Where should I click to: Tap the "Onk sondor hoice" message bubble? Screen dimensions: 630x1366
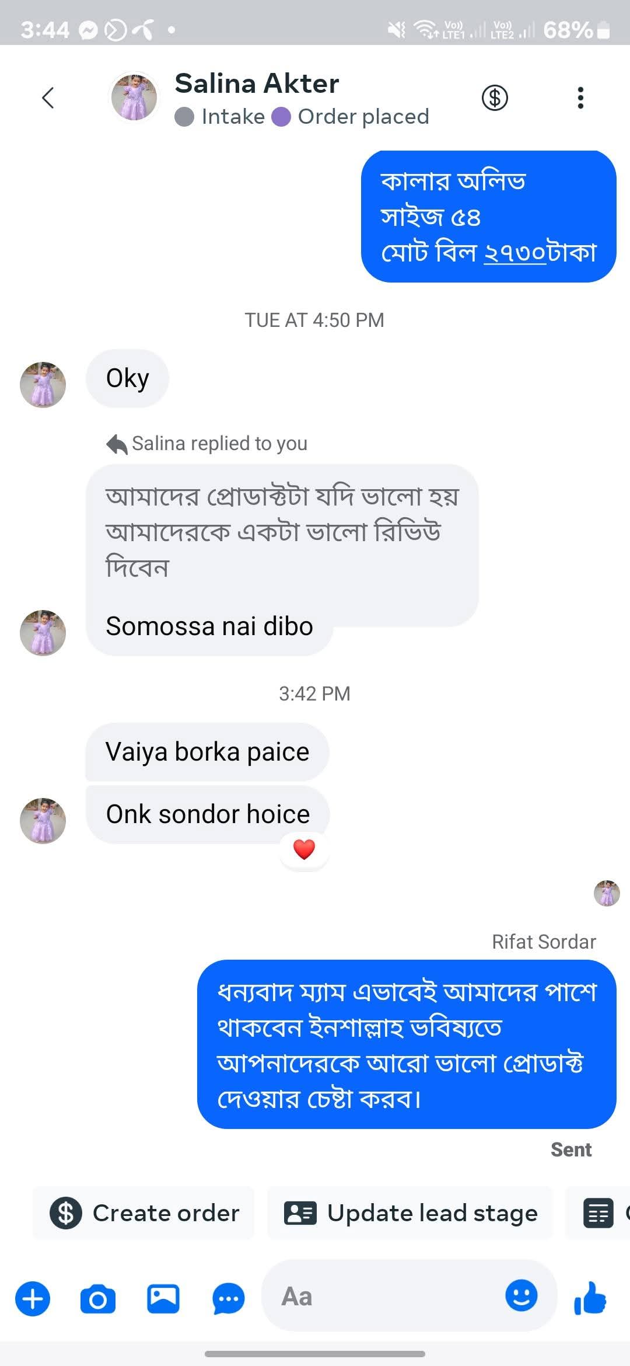[208, 814]
